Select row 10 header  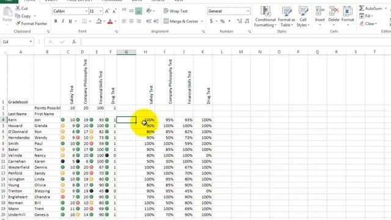tap(3, 155)
